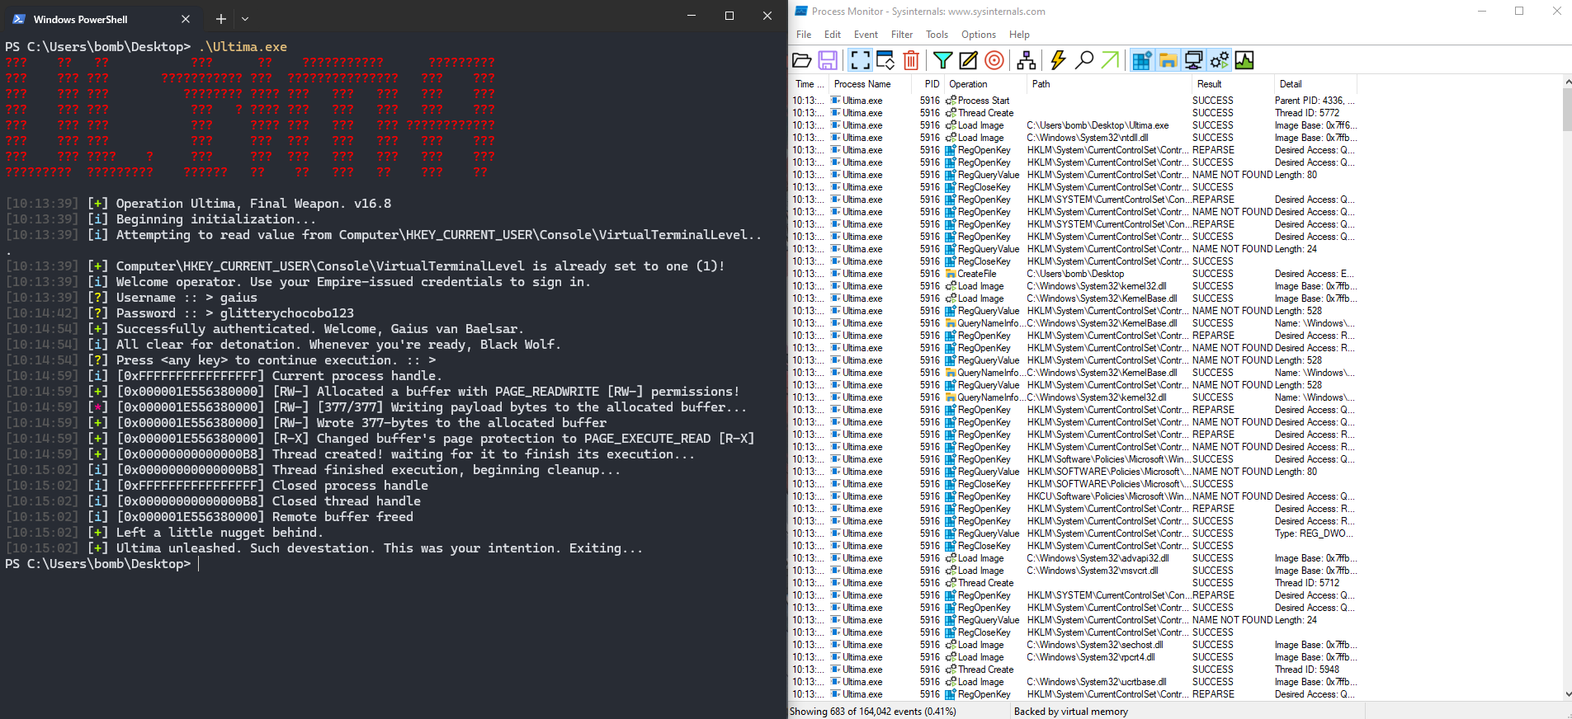Open the Options menu

(x=979, y=35)
